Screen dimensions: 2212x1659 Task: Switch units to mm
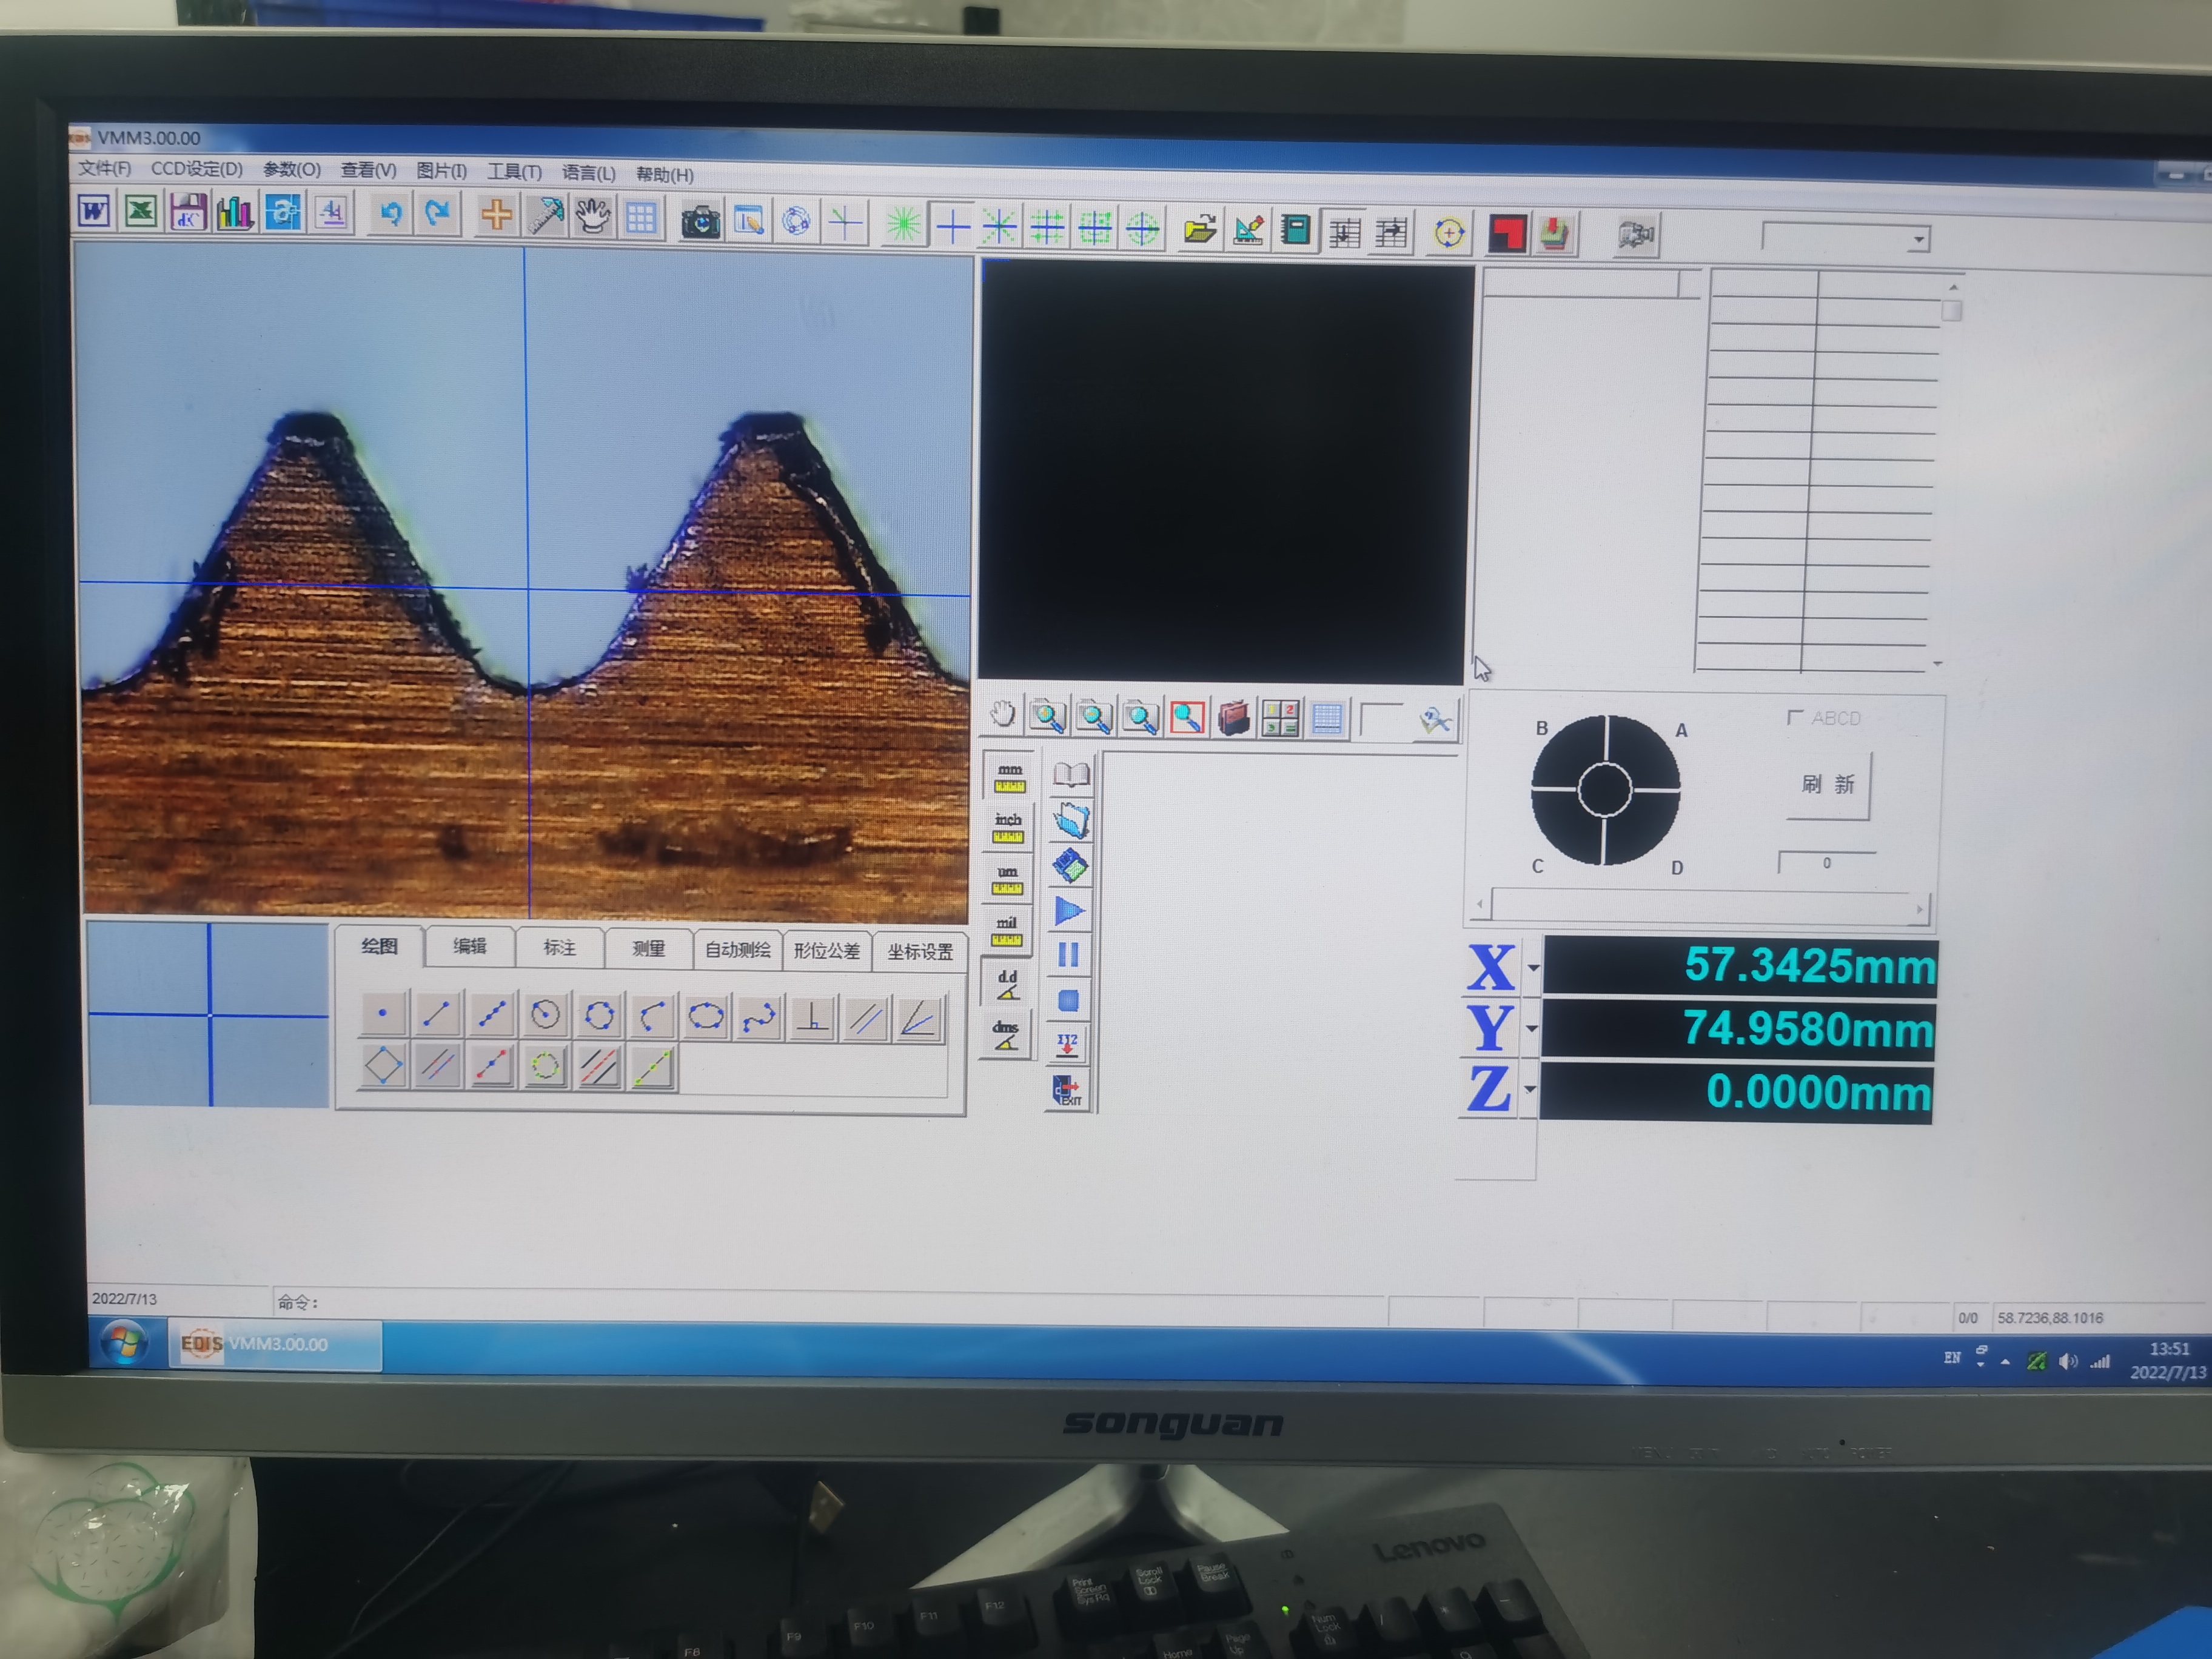[1009, 778]
